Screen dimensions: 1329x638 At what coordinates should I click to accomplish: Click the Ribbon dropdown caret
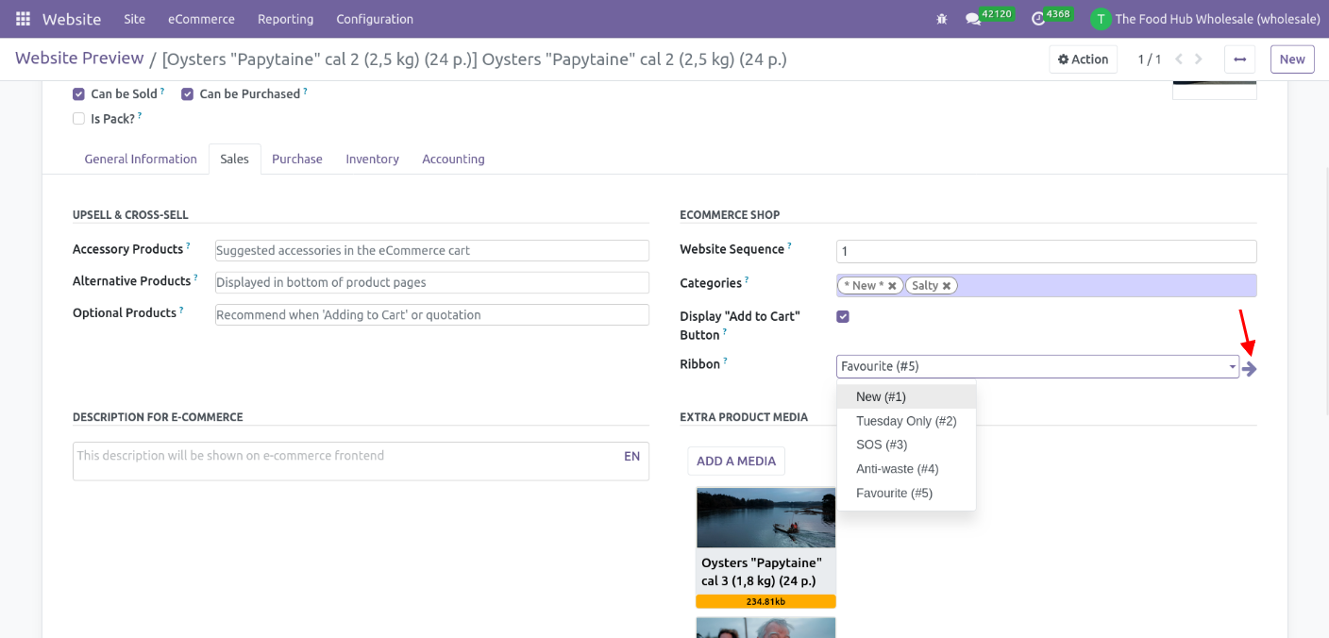[1232, 367]
